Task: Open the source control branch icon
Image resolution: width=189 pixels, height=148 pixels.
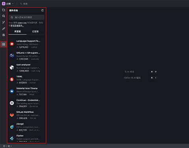Action: (x=4, y=22)
